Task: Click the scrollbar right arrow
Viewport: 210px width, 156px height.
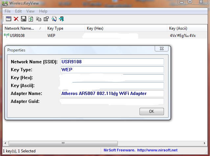Action: (204, 143)
